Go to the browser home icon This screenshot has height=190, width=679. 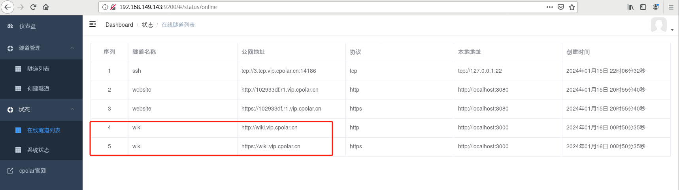click(x=46, y=7)
